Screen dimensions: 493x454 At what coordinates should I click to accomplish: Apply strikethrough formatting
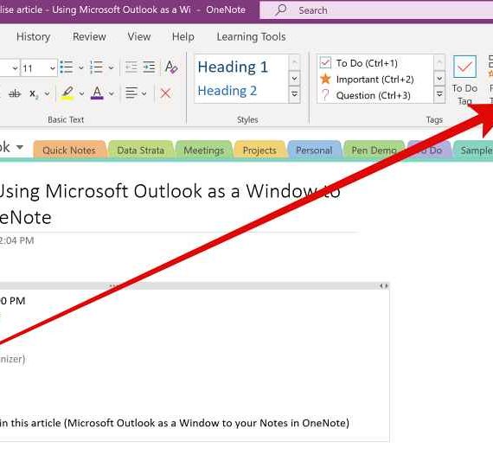tap(15, 93)
